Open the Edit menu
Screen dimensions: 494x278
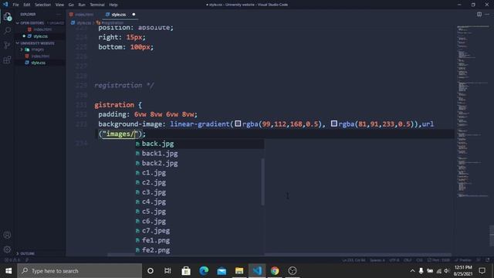[27, 5]
